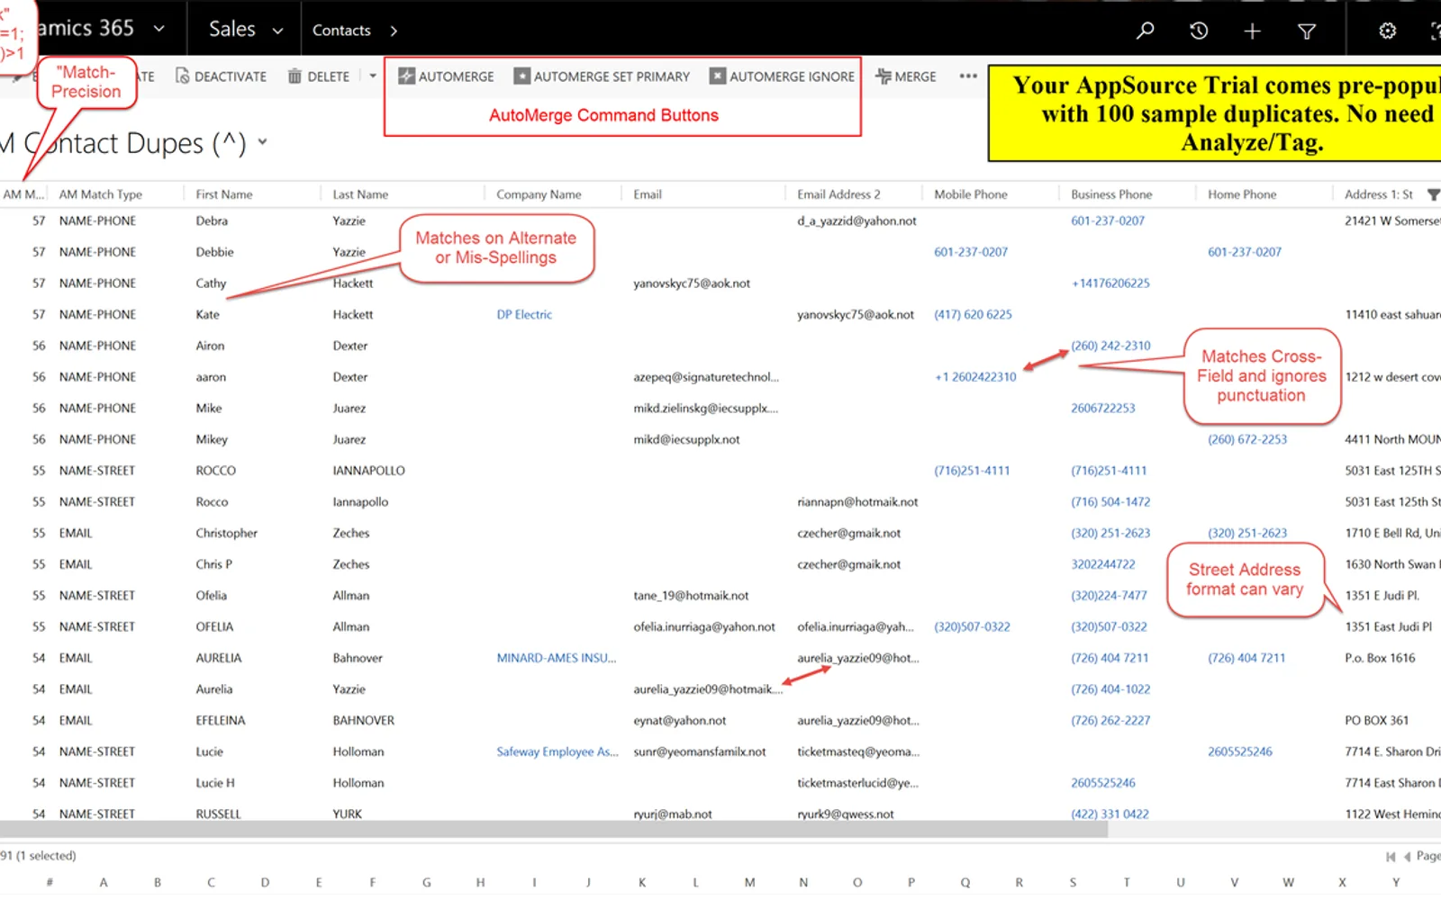The width and height of the screenshot is (1441, 900).
Task: Click AutoMerge Set Primary command
Action: tap(602, 76)
